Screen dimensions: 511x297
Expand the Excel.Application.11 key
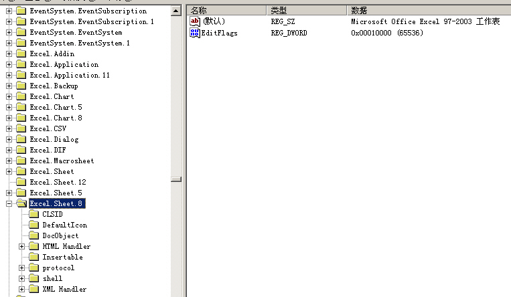(9, 75)
